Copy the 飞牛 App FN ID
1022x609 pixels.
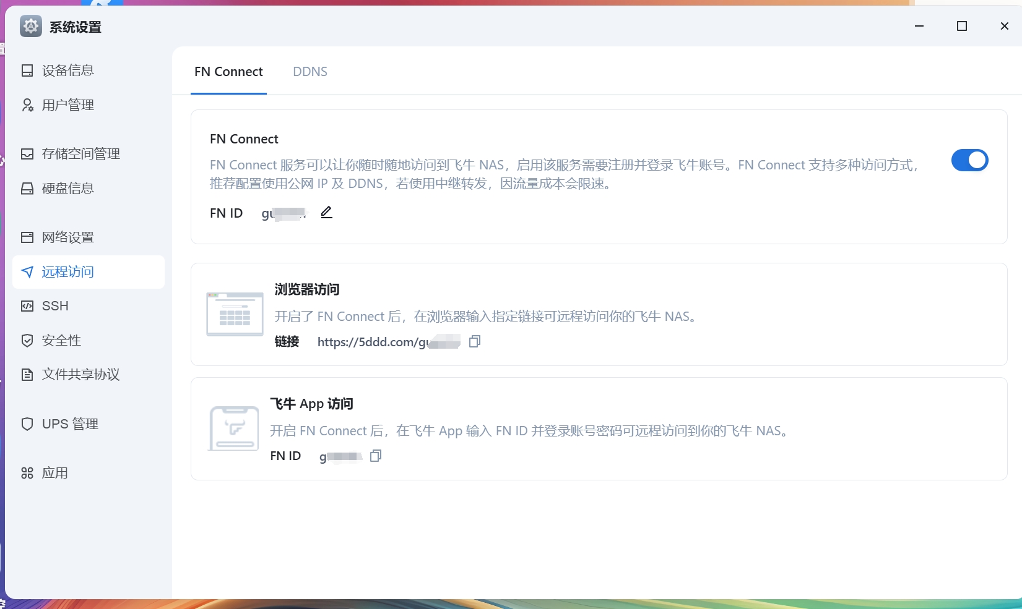376,456
